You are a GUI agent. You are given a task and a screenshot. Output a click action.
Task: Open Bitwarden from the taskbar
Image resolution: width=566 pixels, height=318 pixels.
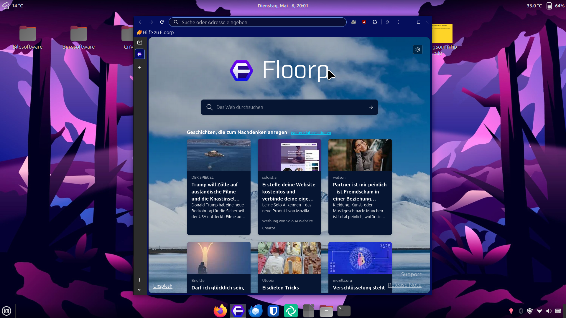point(273,311)
